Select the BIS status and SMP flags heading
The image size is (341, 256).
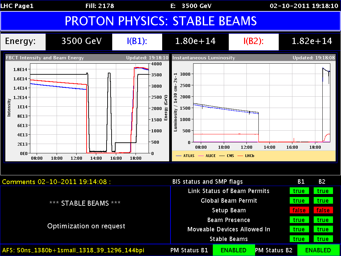207,182
